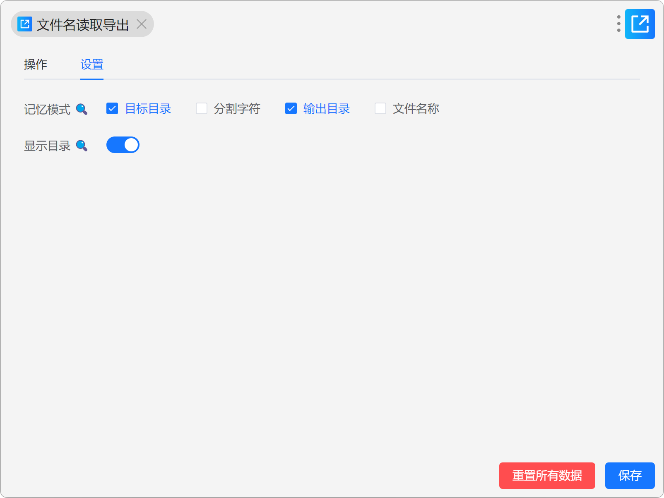Switch to the 操作 tab
Viewport: 664px width, 498px height.
36,65
